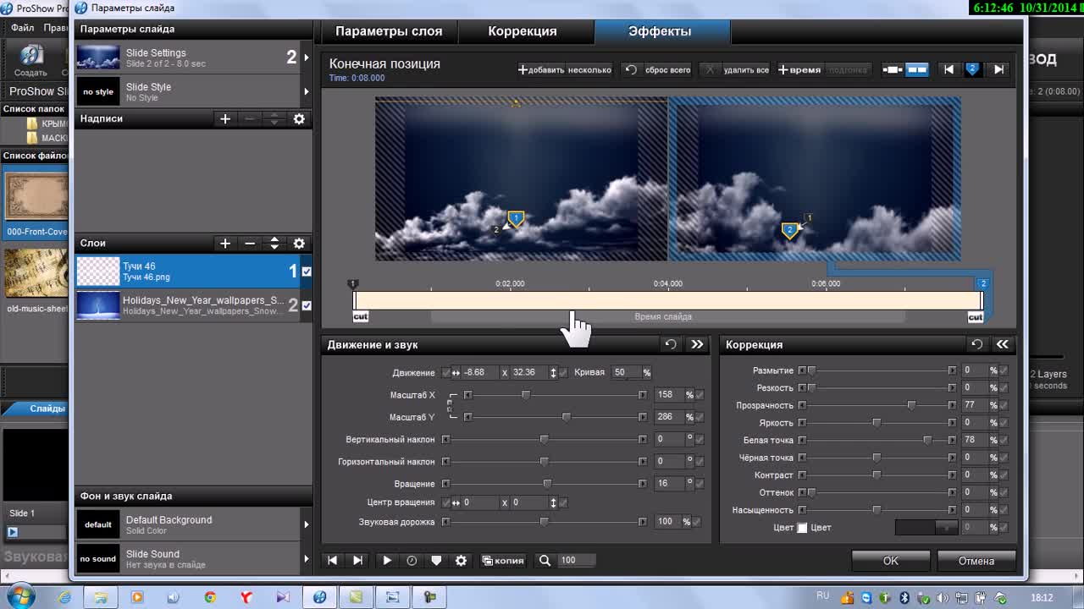
Task: Reset Коррекция panel with undo icon
Action: (x=976, y=344)
